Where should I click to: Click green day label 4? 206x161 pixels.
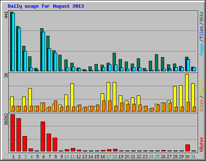coord(31,157)
